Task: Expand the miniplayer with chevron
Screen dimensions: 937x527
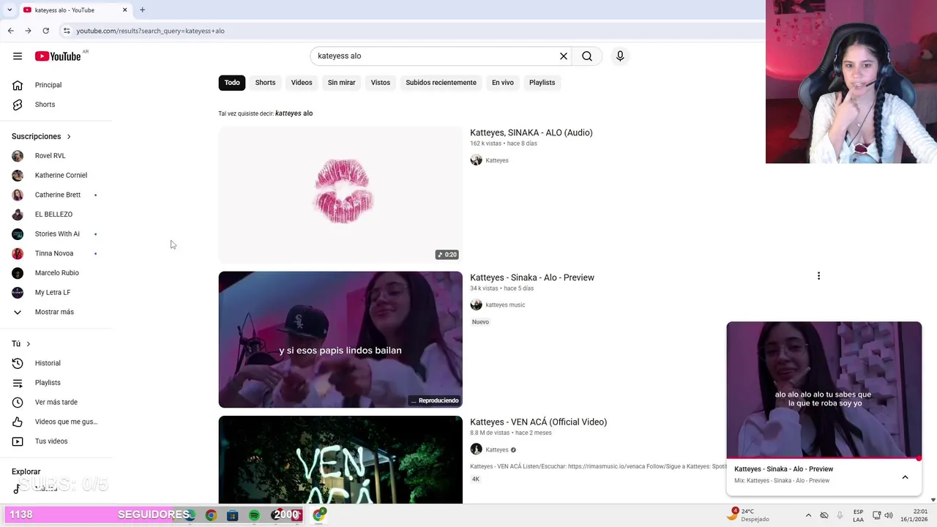Action: click(x=905, y=477)
